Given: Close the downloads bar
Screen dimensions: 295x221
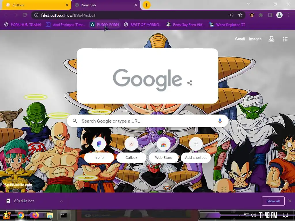Looking at the screenshot, I should coord(290,201).
